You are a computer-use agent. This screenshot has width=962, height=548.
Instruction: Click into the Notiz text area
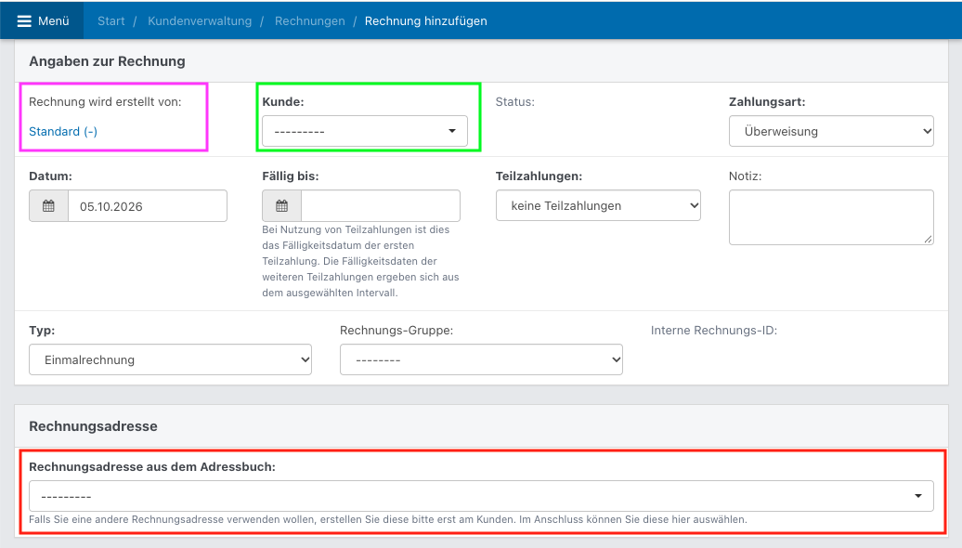click(x=831, y=217)
